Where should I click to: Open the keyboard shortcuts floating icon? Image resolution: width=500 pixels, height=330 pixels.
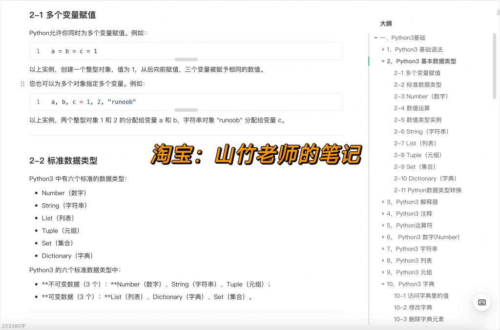coord(482,302)
